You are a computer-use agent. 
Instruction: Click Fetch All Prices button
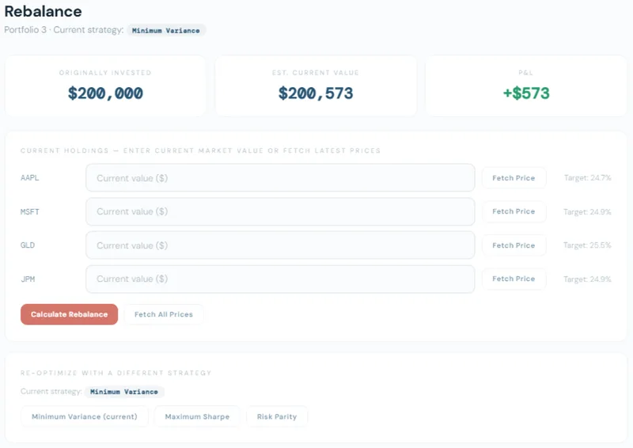pos(164,314)
